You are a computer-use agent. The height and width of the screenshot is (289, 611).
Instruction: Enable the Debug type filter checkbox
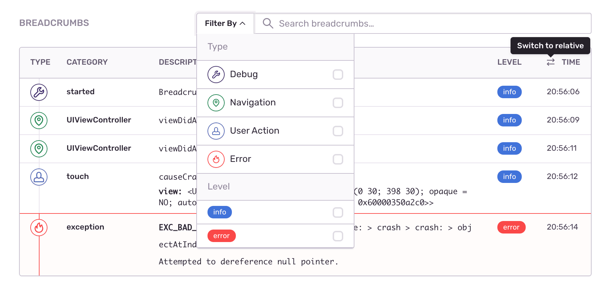338,75
